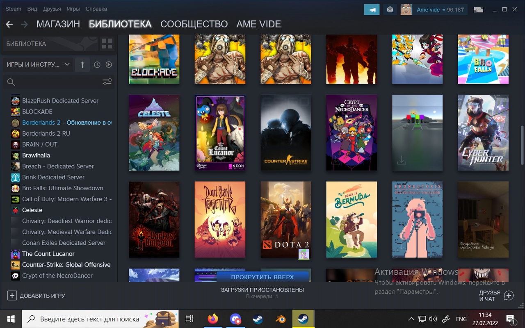
Task: Open Friends and Chat plus icon
Action: 509,296
